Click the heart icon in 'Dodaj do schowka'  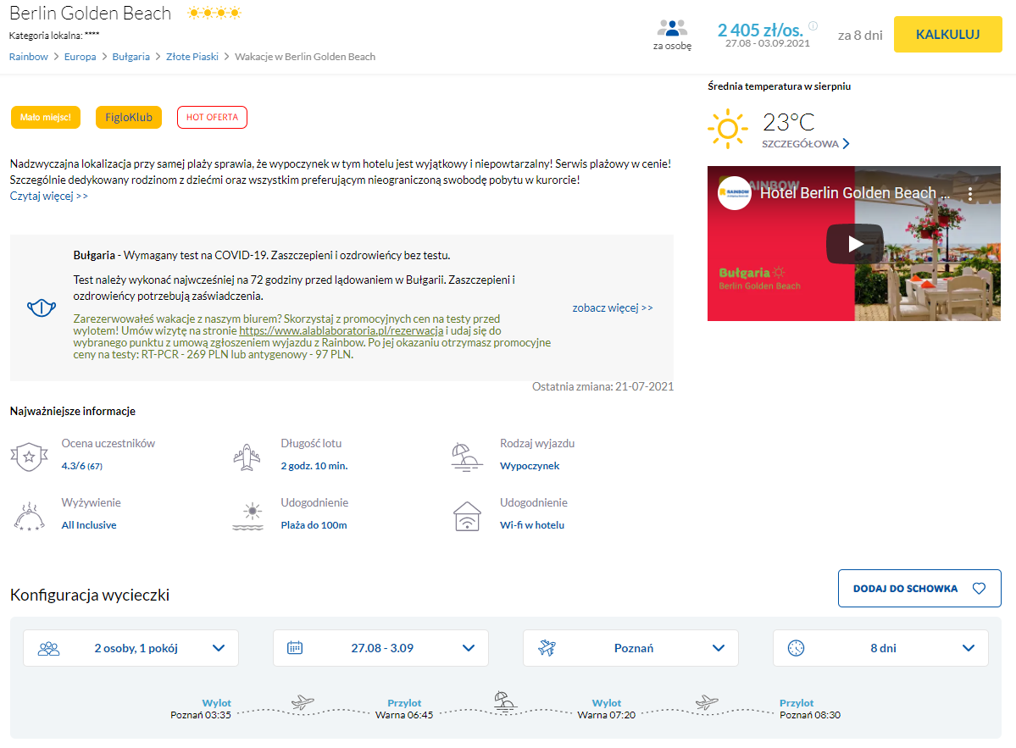click(x=979, y=589)
